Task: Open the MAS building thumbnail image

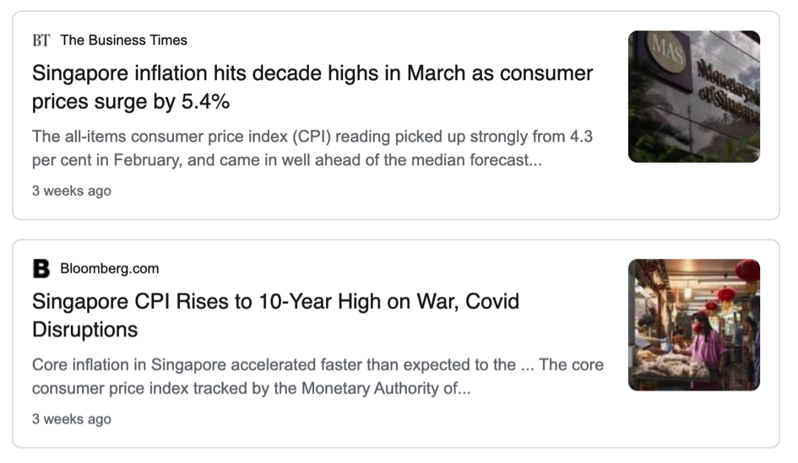Action: (693, 97)
